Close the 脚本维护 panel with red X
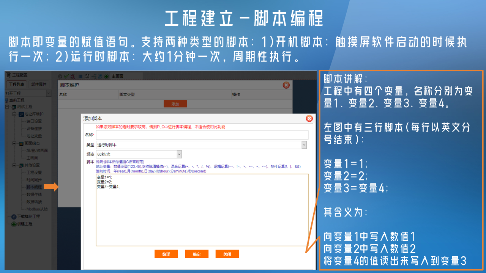 (286, 85)
